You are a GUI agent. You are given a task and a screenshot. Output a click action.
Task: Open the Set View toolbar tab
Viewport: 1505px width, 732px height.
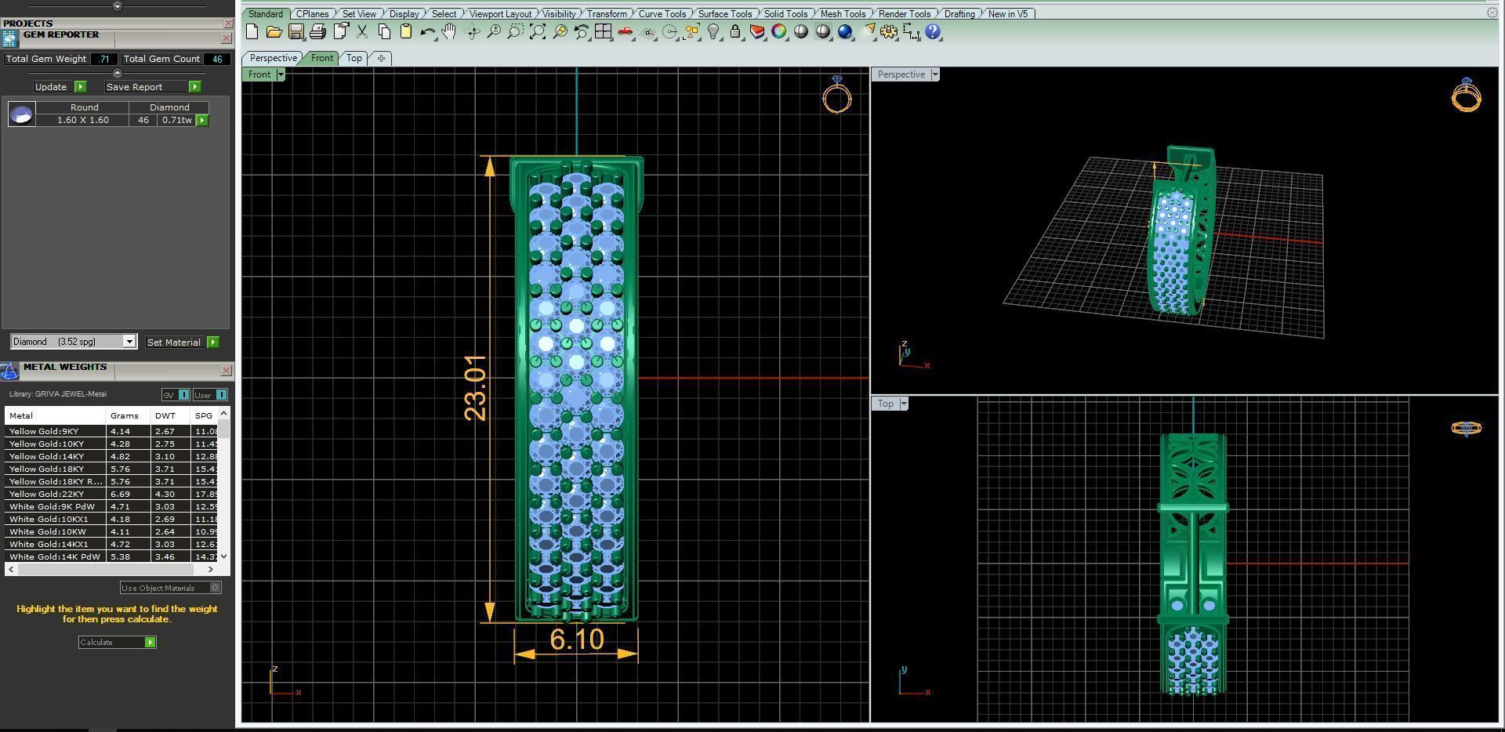[x=359, y=13]
